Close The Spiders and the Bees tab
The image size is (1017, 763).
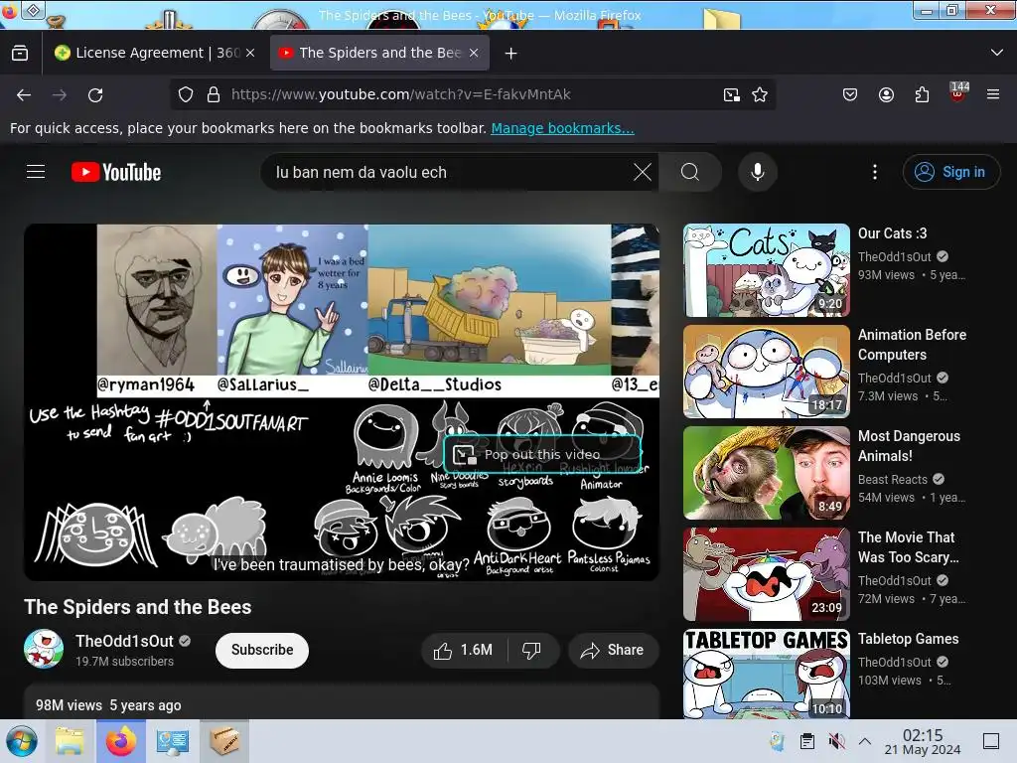474,54
